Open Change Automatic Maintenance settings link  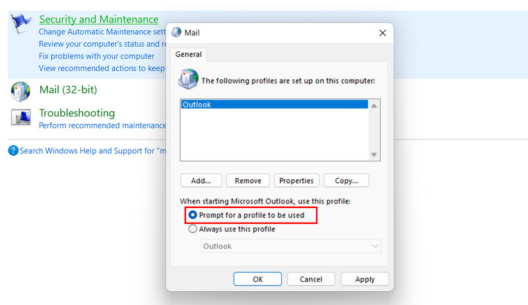[x=102, y=32]
